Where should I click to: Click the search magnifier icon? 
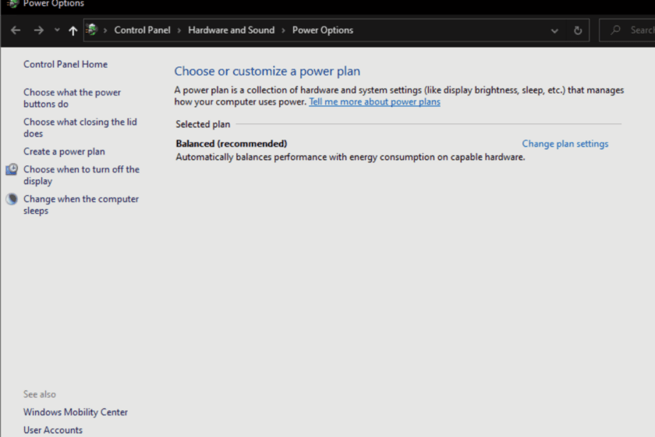(x=615, y=30)
